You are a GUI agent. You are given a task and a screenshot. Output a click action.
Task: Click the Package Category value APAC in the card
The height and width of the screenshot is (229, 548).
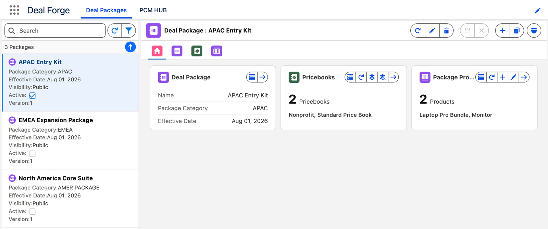(x=260, y=108)
